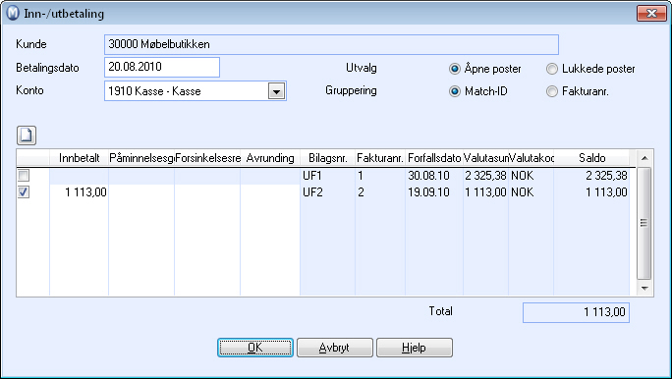
Task: Click the Innbetalt cell 1 113,00 in UF2 row
Action: (80, 192)
